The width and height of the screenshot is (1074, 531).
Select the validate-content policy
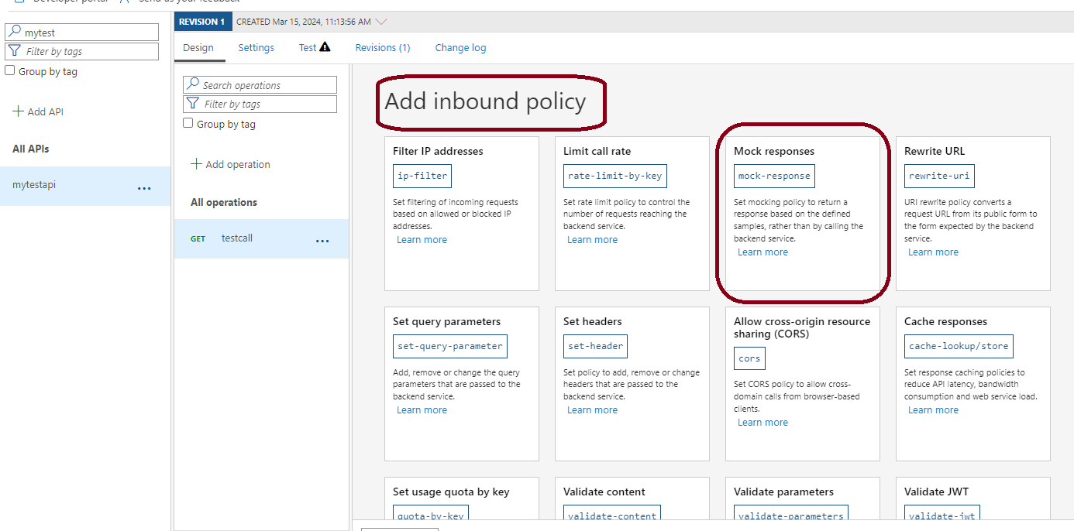pyautogui.click(x=612, y=514)
